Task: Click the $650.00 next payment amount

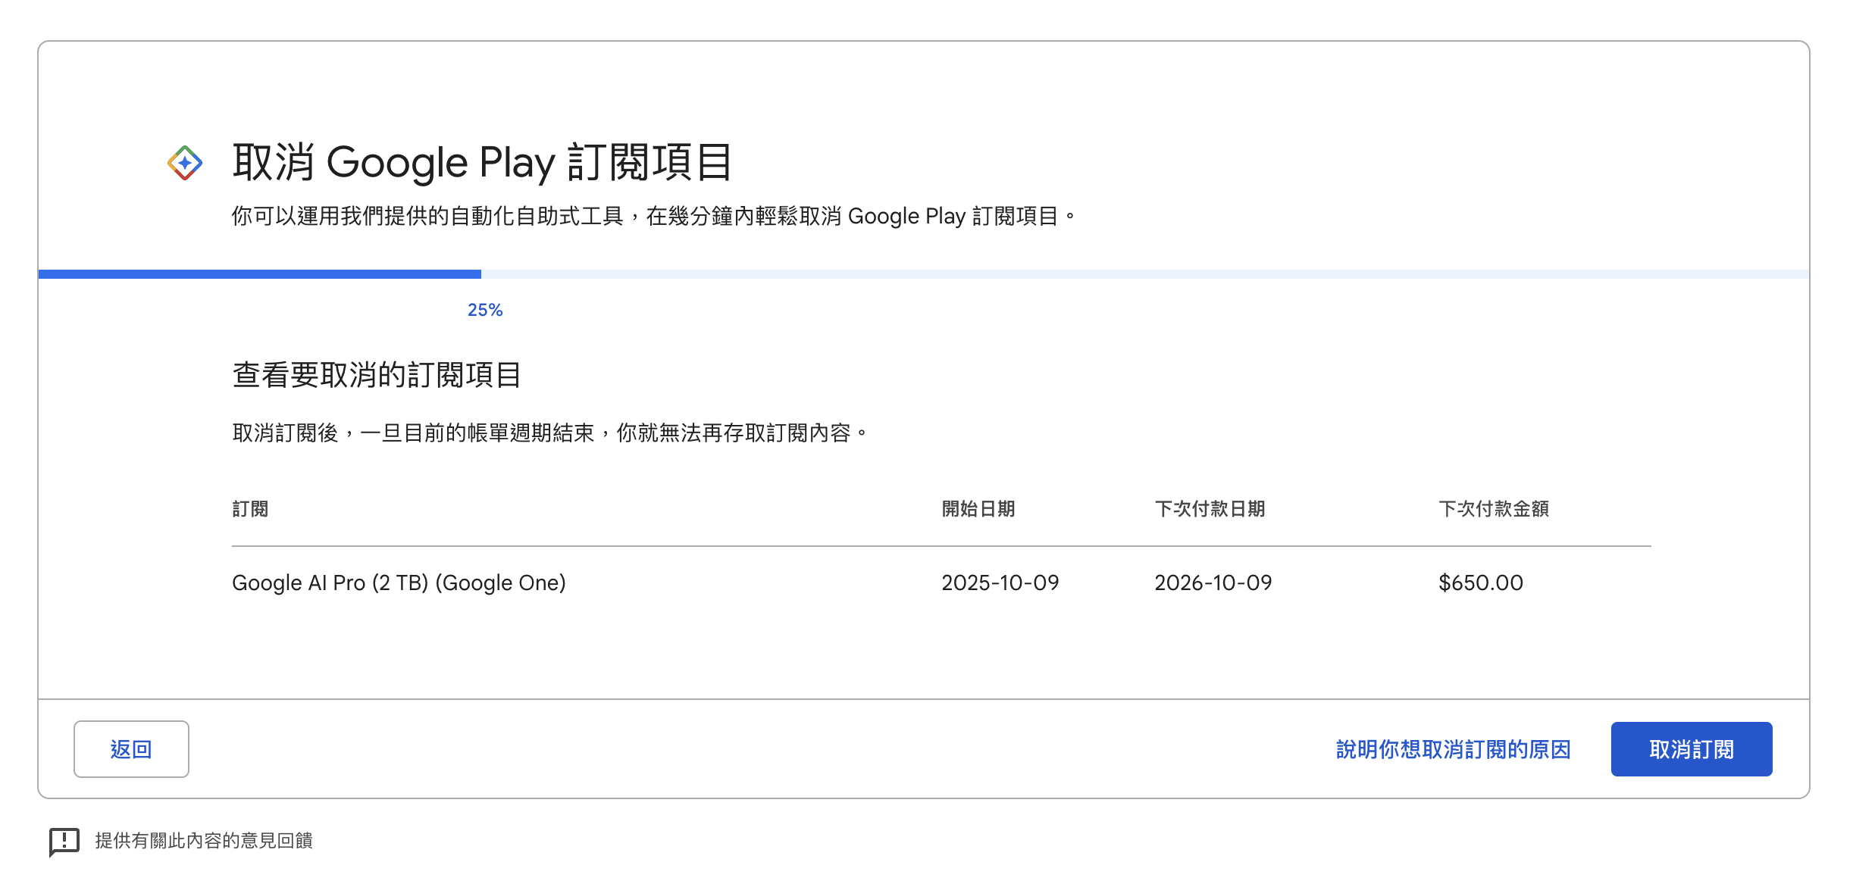Action: (x=1481, y=583)
